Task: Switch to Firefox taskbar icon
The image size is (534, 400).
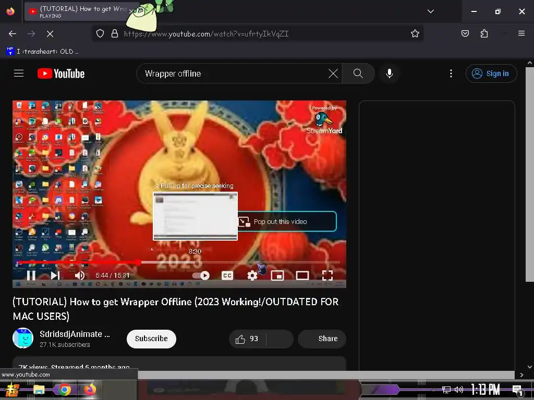Action: tap(90, 390)
